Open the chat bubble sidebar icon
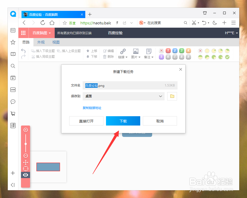This screenshot has height=198, width=247. pos(13,102)
